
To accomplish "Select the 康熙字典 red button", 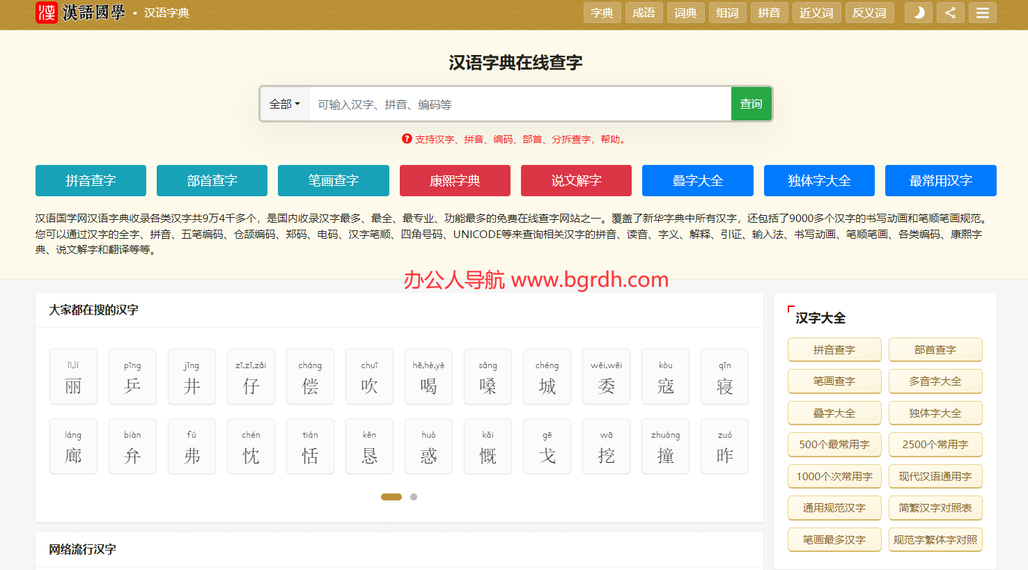I will click(455, 180).
